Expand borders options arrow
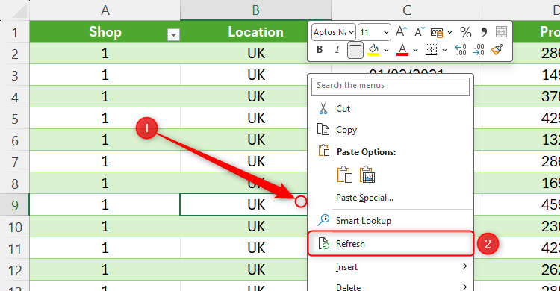 pos(445,50)
